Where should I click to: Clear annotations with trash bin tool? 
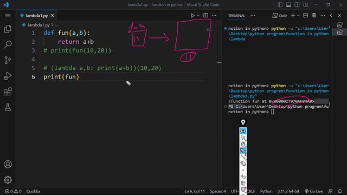(243, 183)
